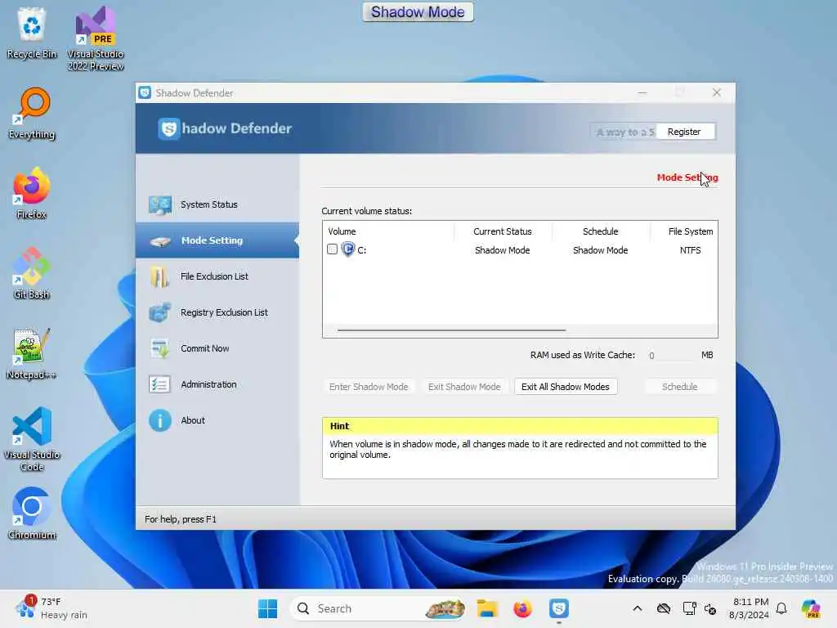The image size is (837, 628).
Task: Open the File Exclusion List section
Action: (217, 276)
